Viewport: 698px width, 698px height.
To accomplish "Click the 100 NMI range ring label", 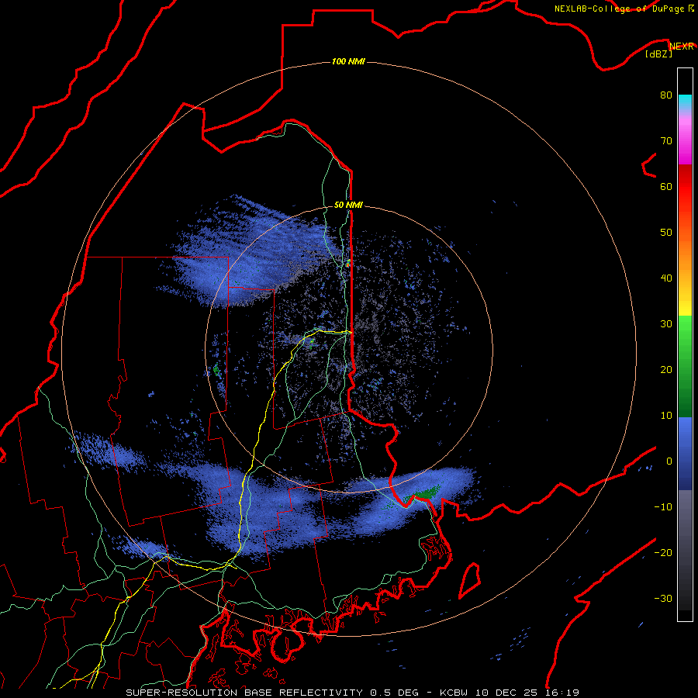I will [x=348, y=61].
